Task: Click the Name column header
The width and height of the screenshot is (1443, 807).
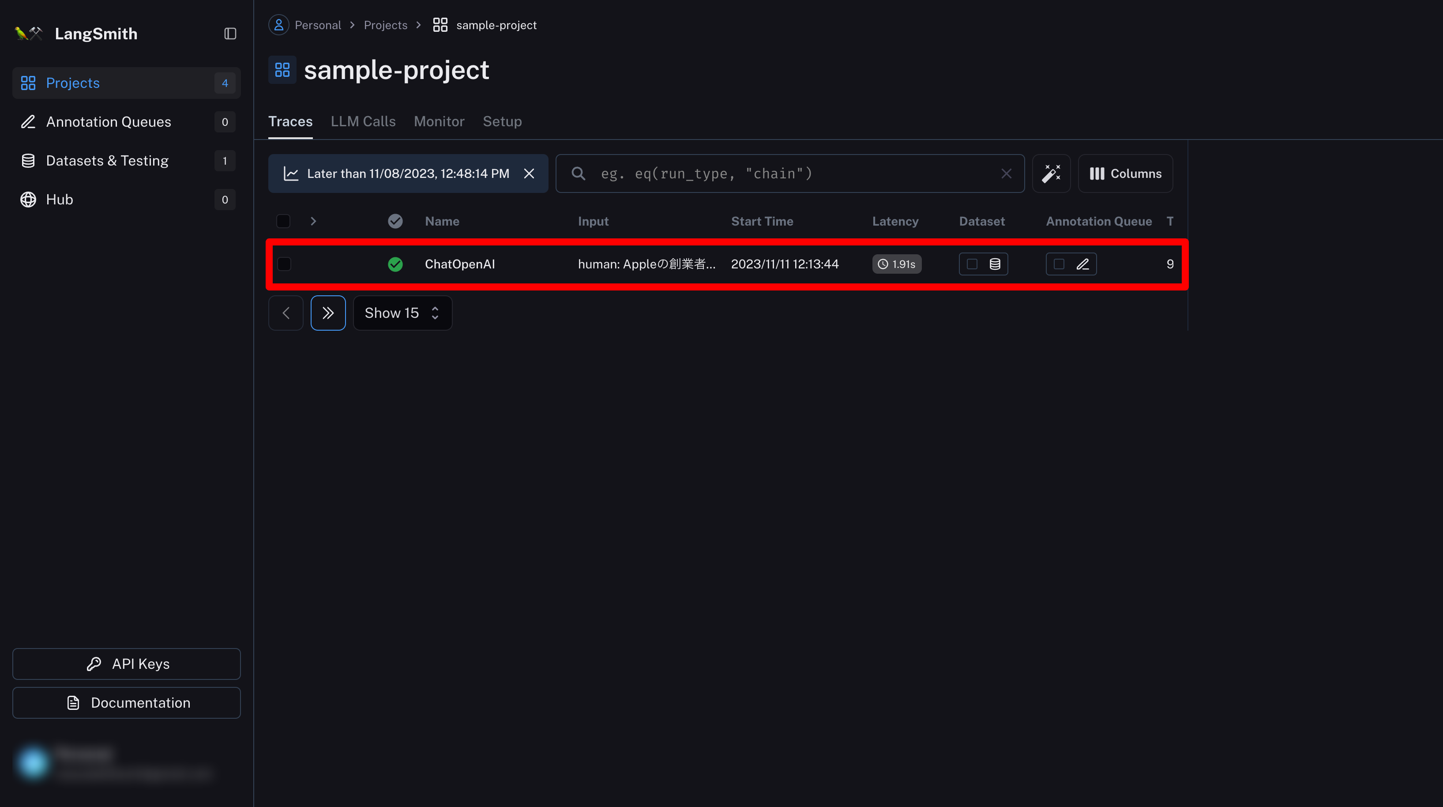Action: [x=442, y=221]
